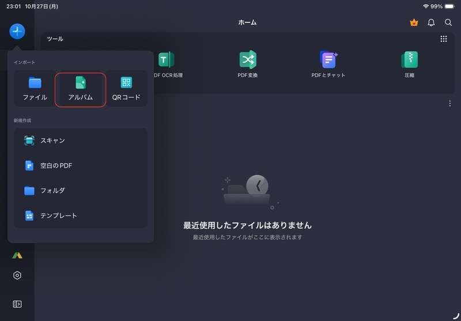The width and height of the screenshot is (461, 321).
Task: Tap Wi-Fi icon in status bar
Action: 426,6
